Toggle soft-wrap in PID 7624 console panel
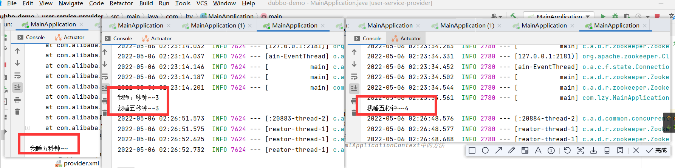 [105, 76]
